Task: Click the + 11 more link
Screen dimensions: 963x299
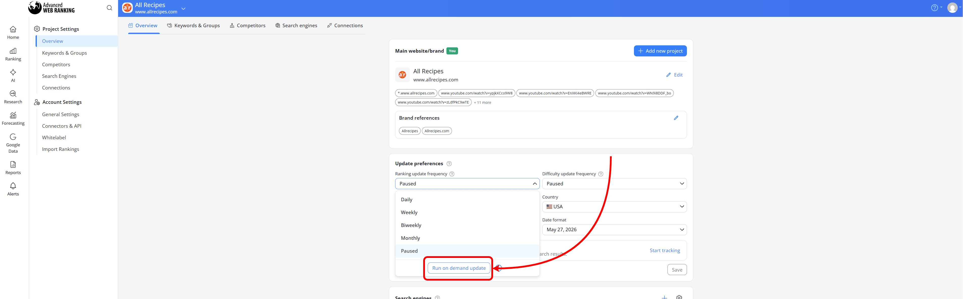Action: tap(483, 103)
